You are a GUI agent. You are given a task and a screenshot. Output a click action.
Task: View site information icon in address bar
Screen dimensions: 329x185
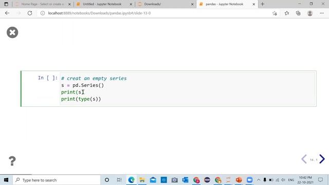tap(43, 13)
